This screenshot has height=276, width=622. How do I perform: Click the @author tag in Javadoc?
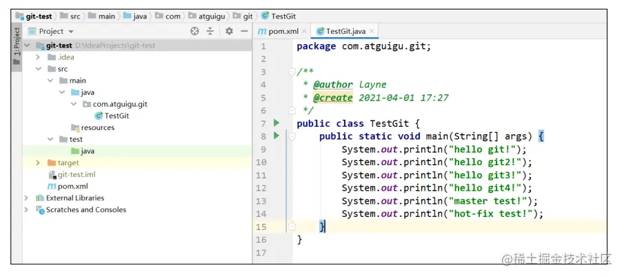(333, 85)
